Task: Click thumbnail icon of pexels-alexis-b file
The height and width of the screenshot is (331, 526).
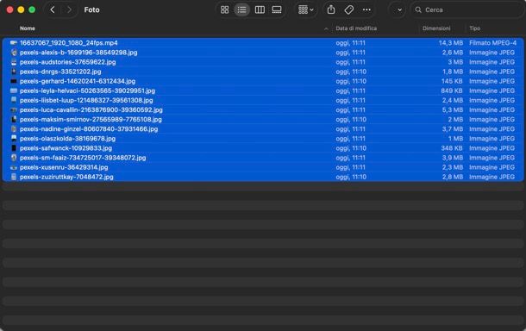Action: (x=14, y=53)
